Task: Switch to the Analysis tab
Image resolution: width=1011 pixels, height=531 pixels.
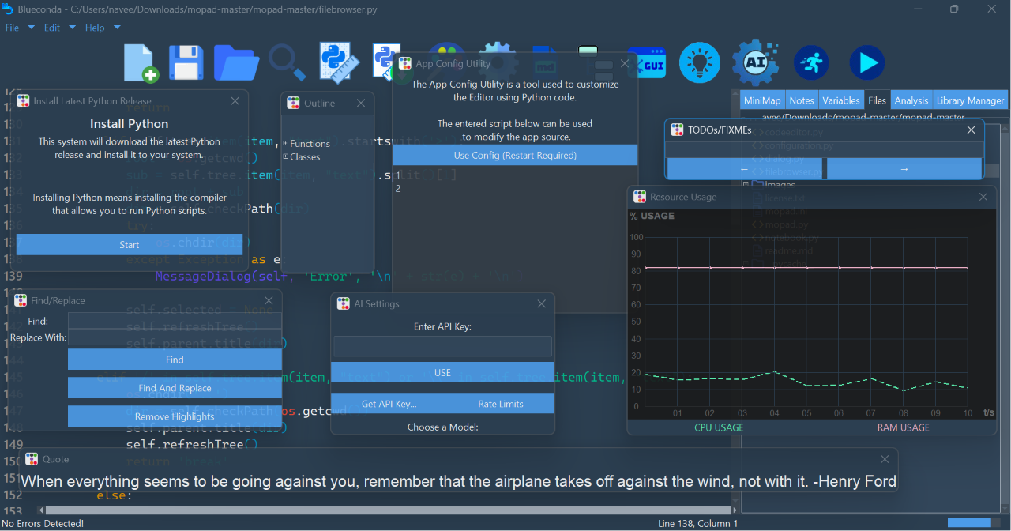Action: point(911,100)
